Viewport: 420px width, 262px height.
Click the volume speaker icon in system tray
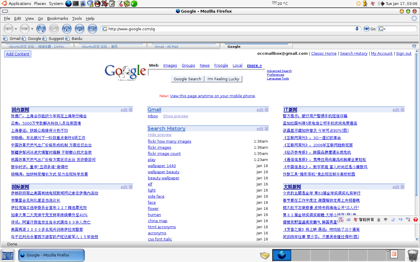point(381,3)
